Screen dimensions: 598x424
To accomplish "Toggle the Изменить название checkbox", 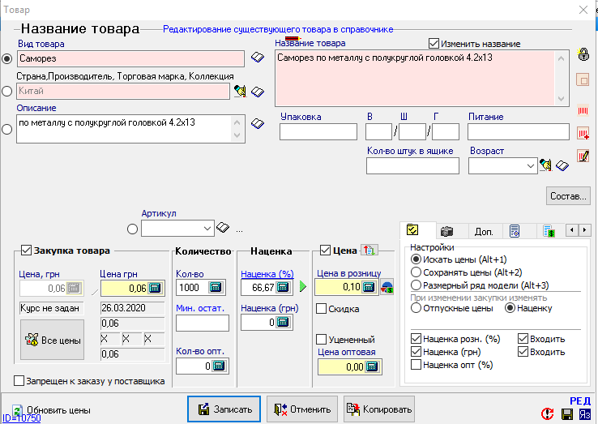I will [434, 44].
